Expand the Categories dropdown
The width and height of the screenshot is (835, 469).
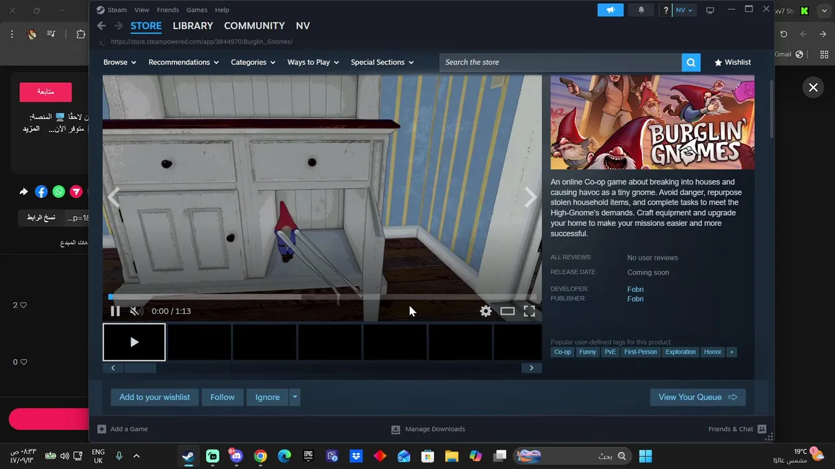[x=253, y=63]
